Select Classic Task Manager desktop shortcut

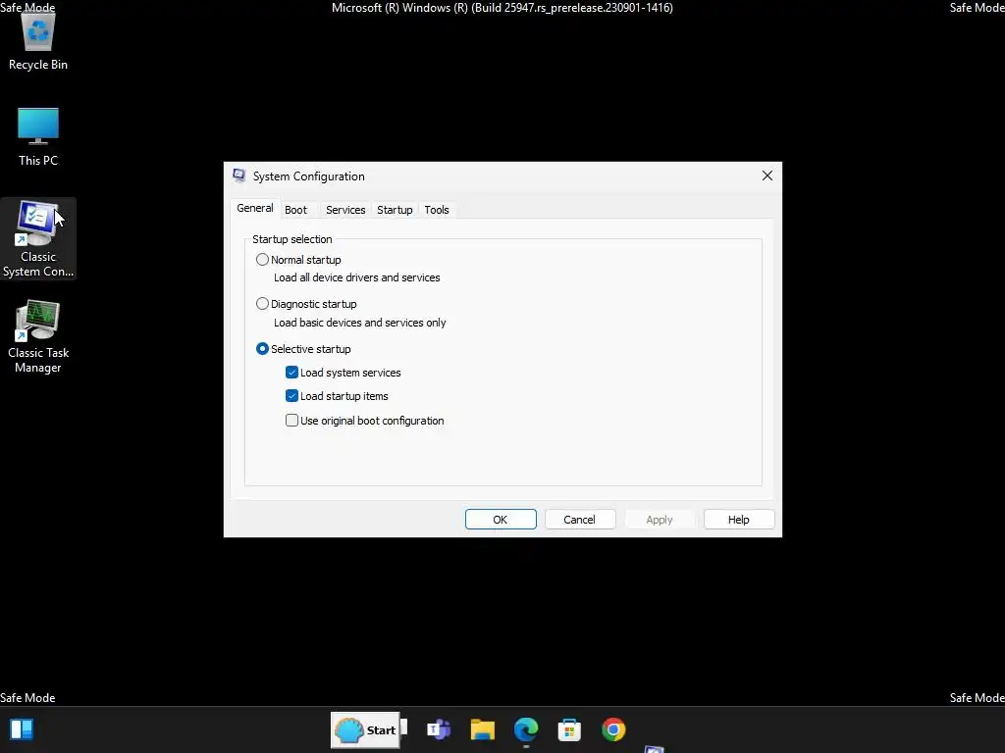point(38,337)
